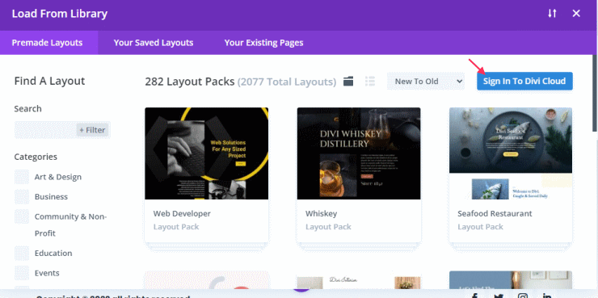Switch to list view icon
598x298 pixels.
click(x=370, y=82)
